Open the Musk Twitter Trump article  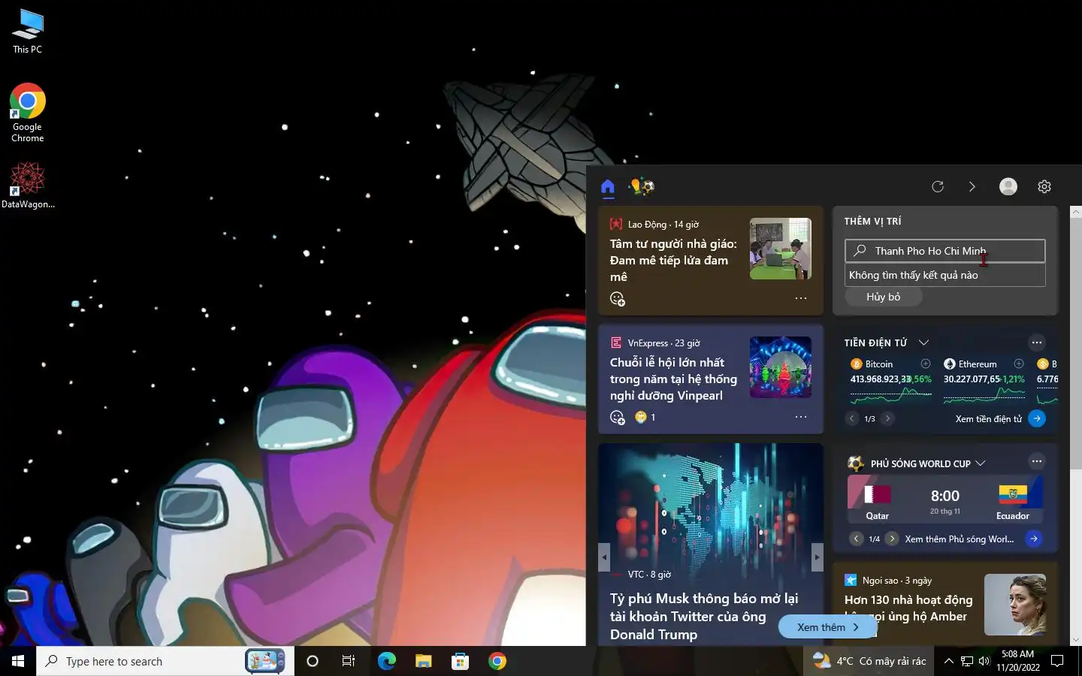(x=704, y=616)
